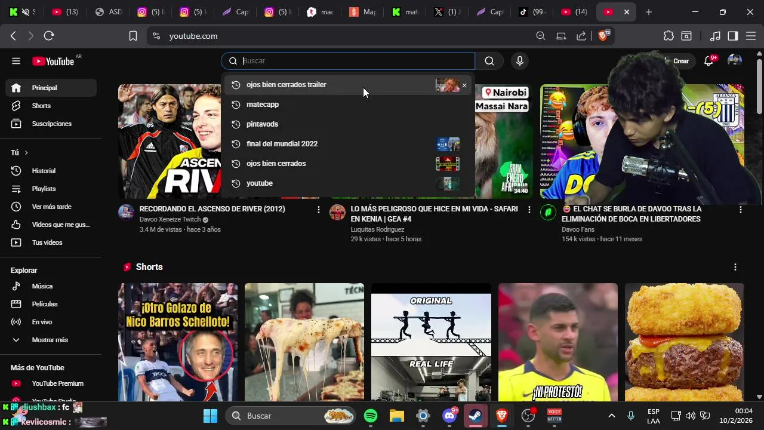Click the youtube.com address bar

point(193,36)
